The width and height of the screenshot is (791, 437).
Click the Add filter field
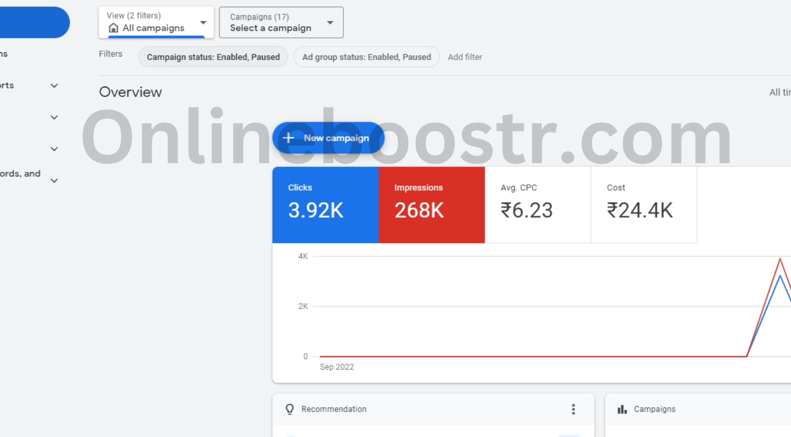(x=465, y=57)
